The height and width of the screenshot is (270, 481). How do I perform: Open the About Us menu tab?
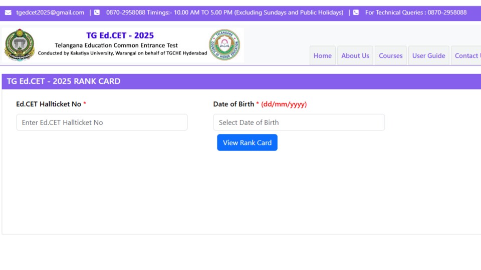coord(355,55)
